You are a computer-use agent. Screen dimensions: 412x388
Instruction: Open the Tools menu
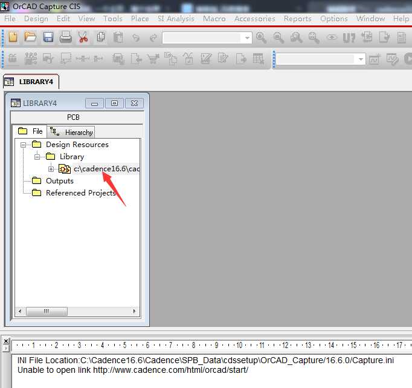point(113,19)
